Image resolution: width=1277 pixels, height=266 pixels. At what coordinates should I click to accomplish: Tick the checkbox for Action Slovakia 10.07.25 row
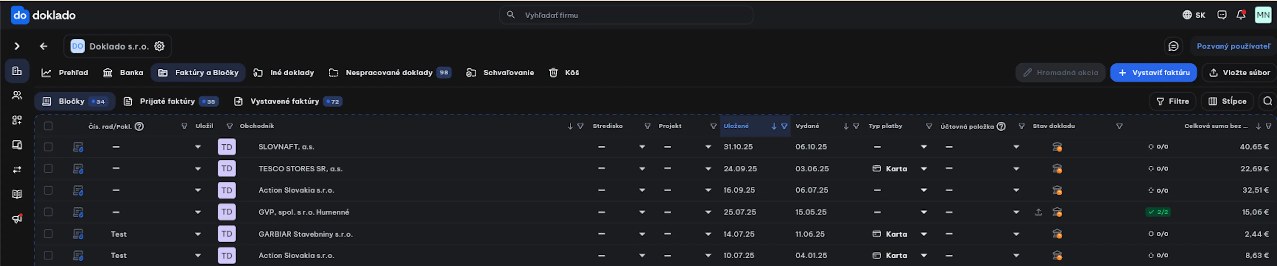coord(48,256)
